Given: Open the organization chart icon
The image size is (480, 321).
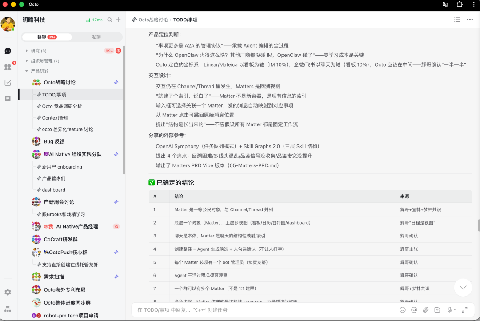Looking at the screenshot, I should point(8,309).
